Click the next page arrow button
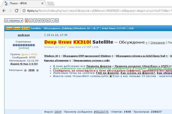Viewport: 172px width, 114px height. (x=52, y=20)
